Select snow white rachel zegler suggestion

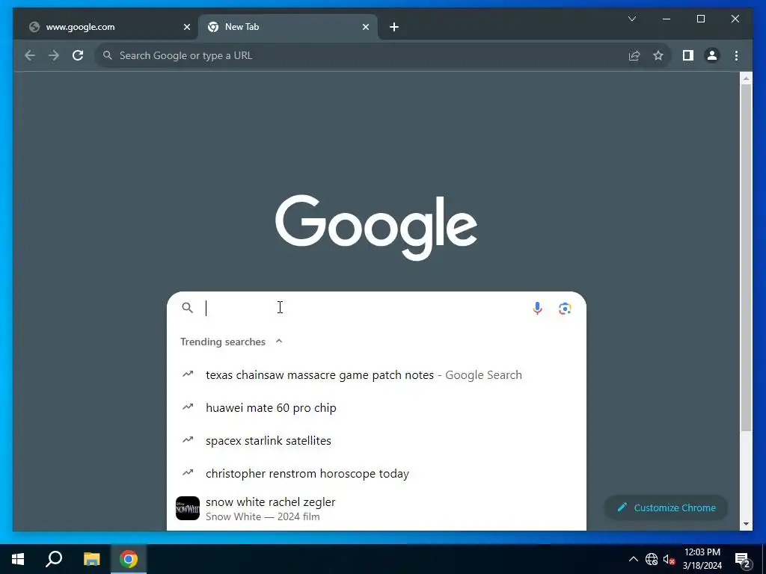point(376,508)
